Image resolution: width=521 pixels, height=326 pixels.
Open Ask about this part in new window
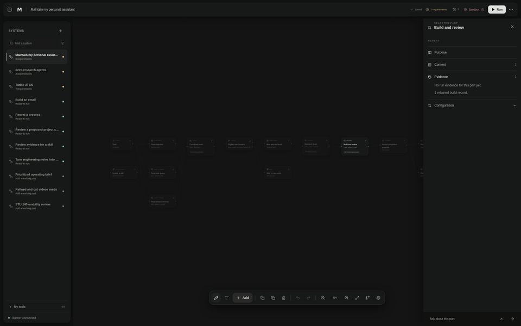[x=501, y=319]
